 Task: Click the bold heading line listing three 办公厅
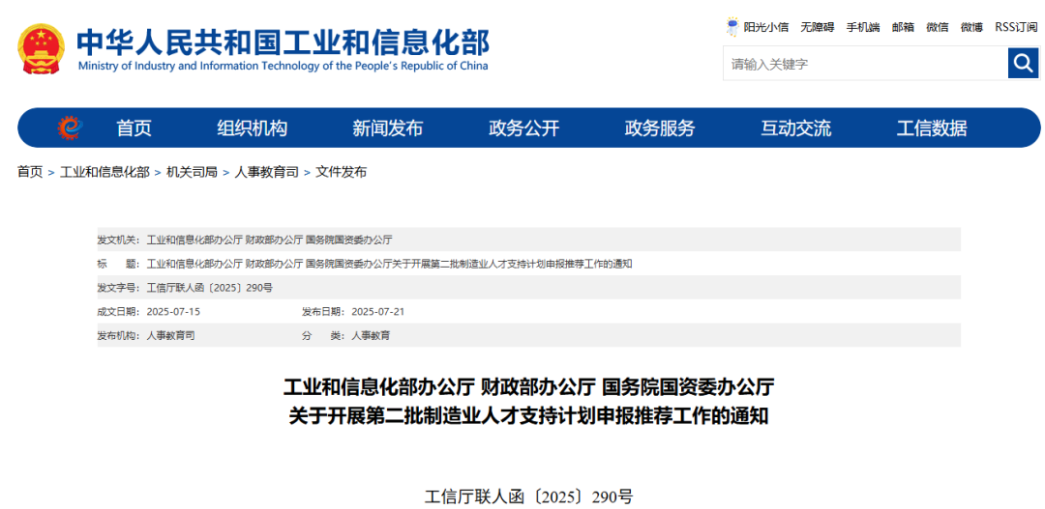coord(528,386)
